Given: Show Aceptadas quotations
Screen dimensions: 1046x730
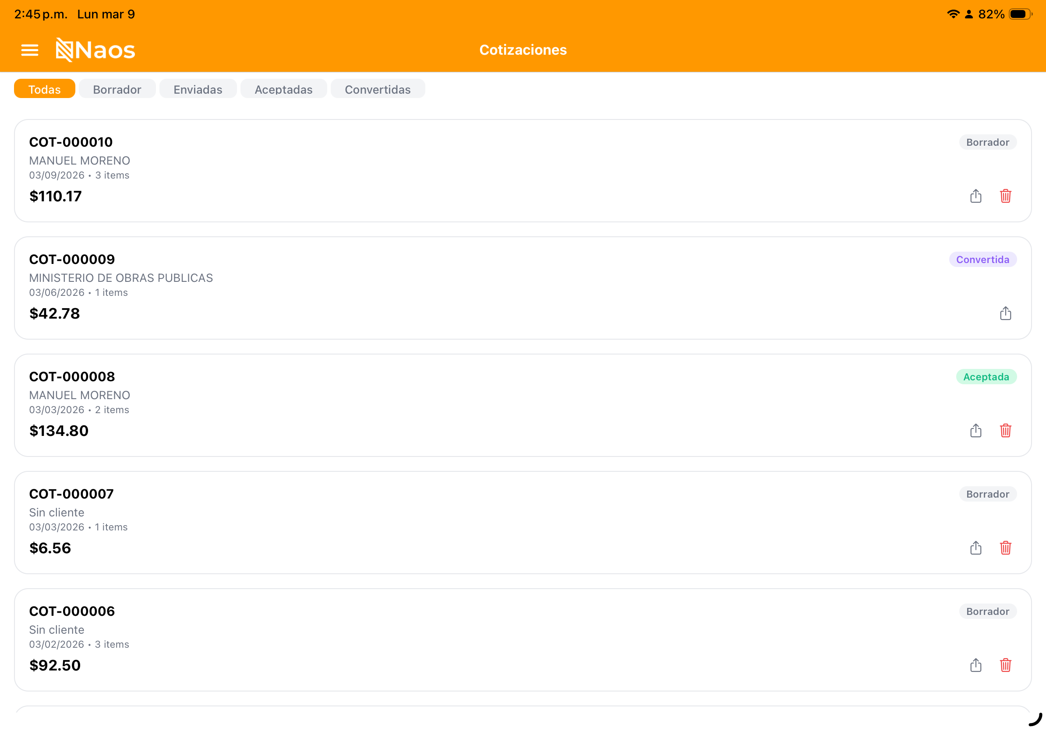Looking at the screenshot, I should tap(283, 89).
